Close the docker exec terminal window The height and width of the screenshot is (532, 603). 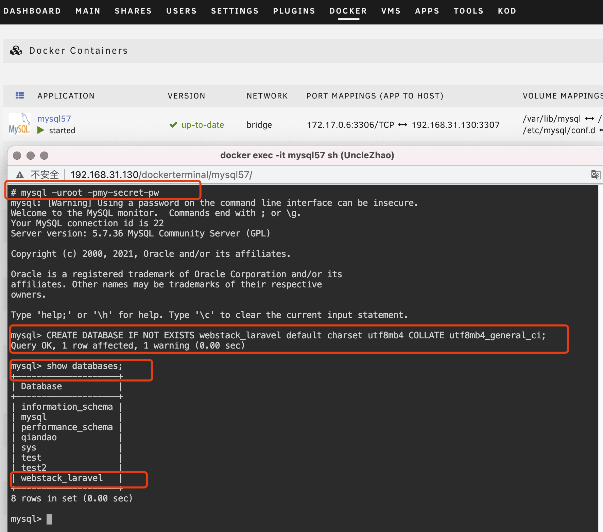pos(17,156)
